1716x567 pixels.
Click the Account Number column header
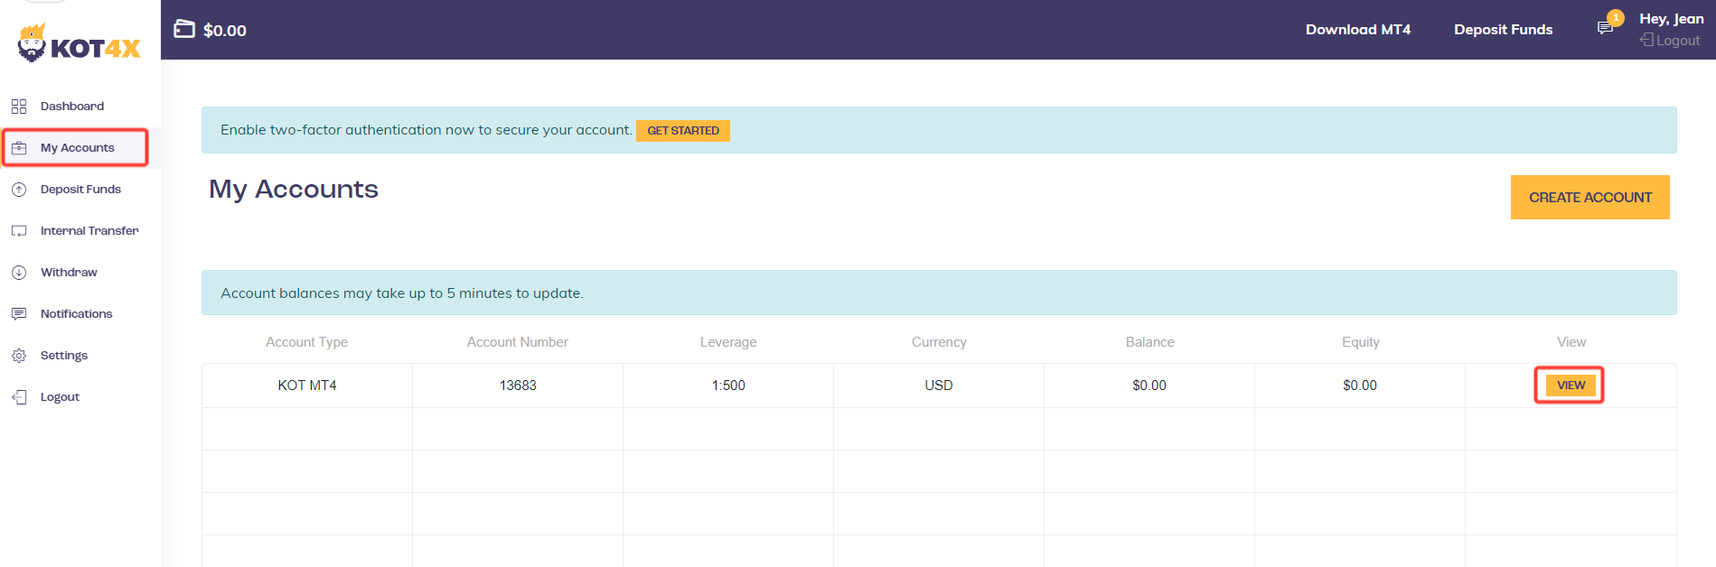(518, 342)
